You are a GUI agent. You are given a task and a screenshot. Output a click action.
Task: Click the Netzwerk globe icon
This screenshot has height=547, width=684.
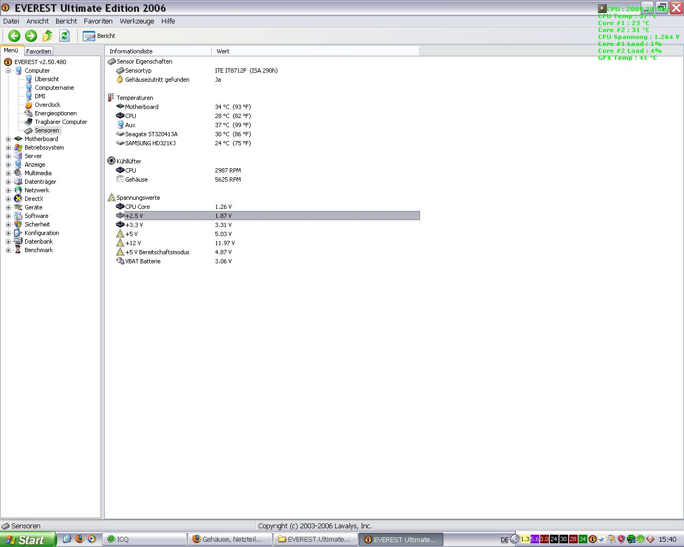pyautogui.click(x=18, y=190)
